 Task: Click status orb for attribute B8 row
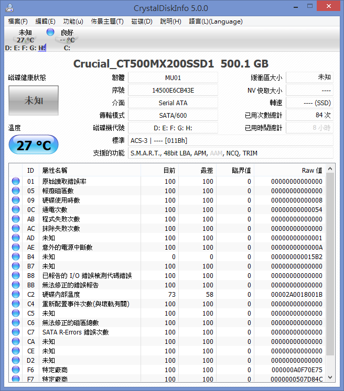pyautogui.click(x=16, y=275)
